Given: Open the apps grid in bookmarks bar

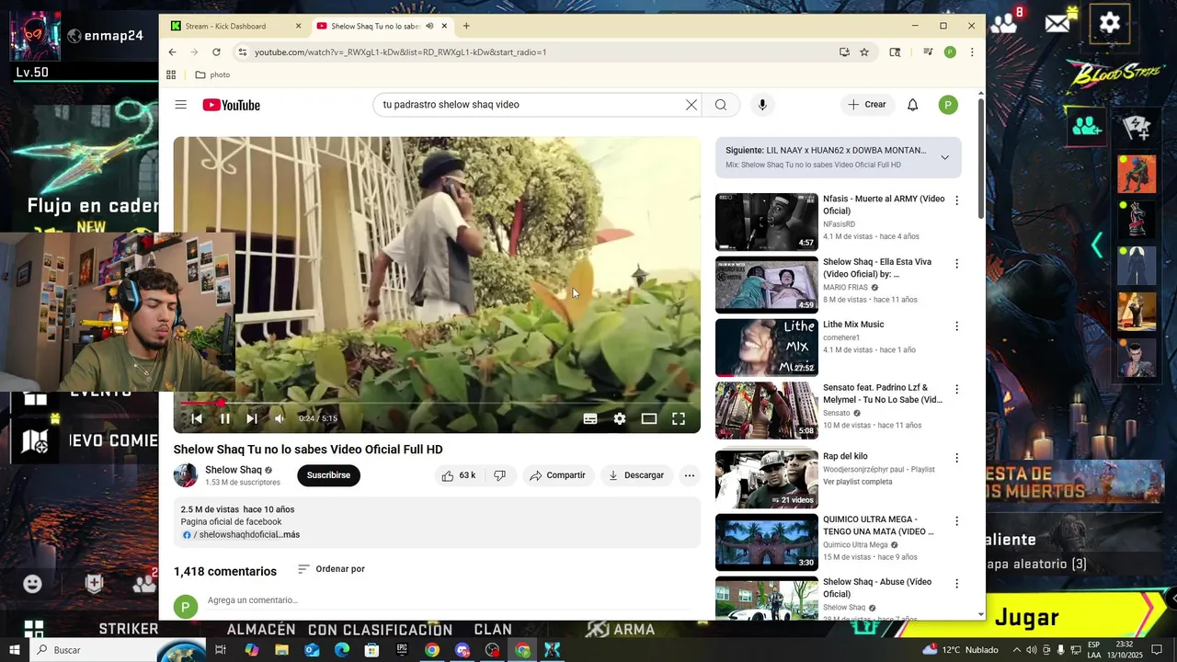Looking at the screenshot, I should click(171, 74).
